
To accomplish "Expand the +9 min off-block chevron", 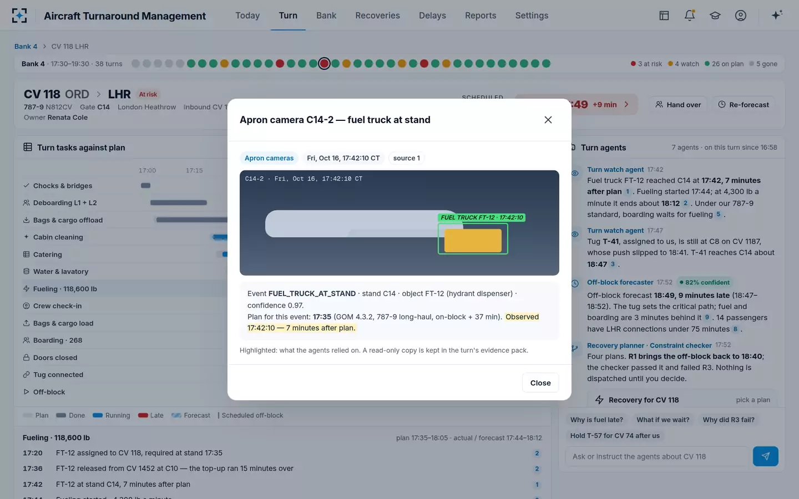I will 626,104.
